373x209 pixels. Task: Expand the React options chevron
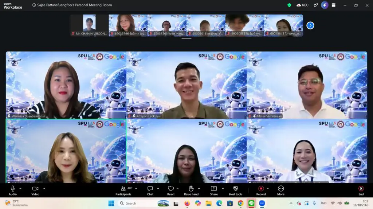tap(177, 189)
